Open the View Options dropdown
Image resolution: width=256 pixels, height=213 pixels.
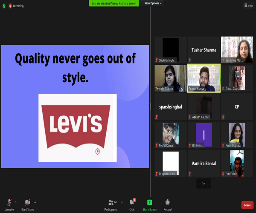pos(153,3)
